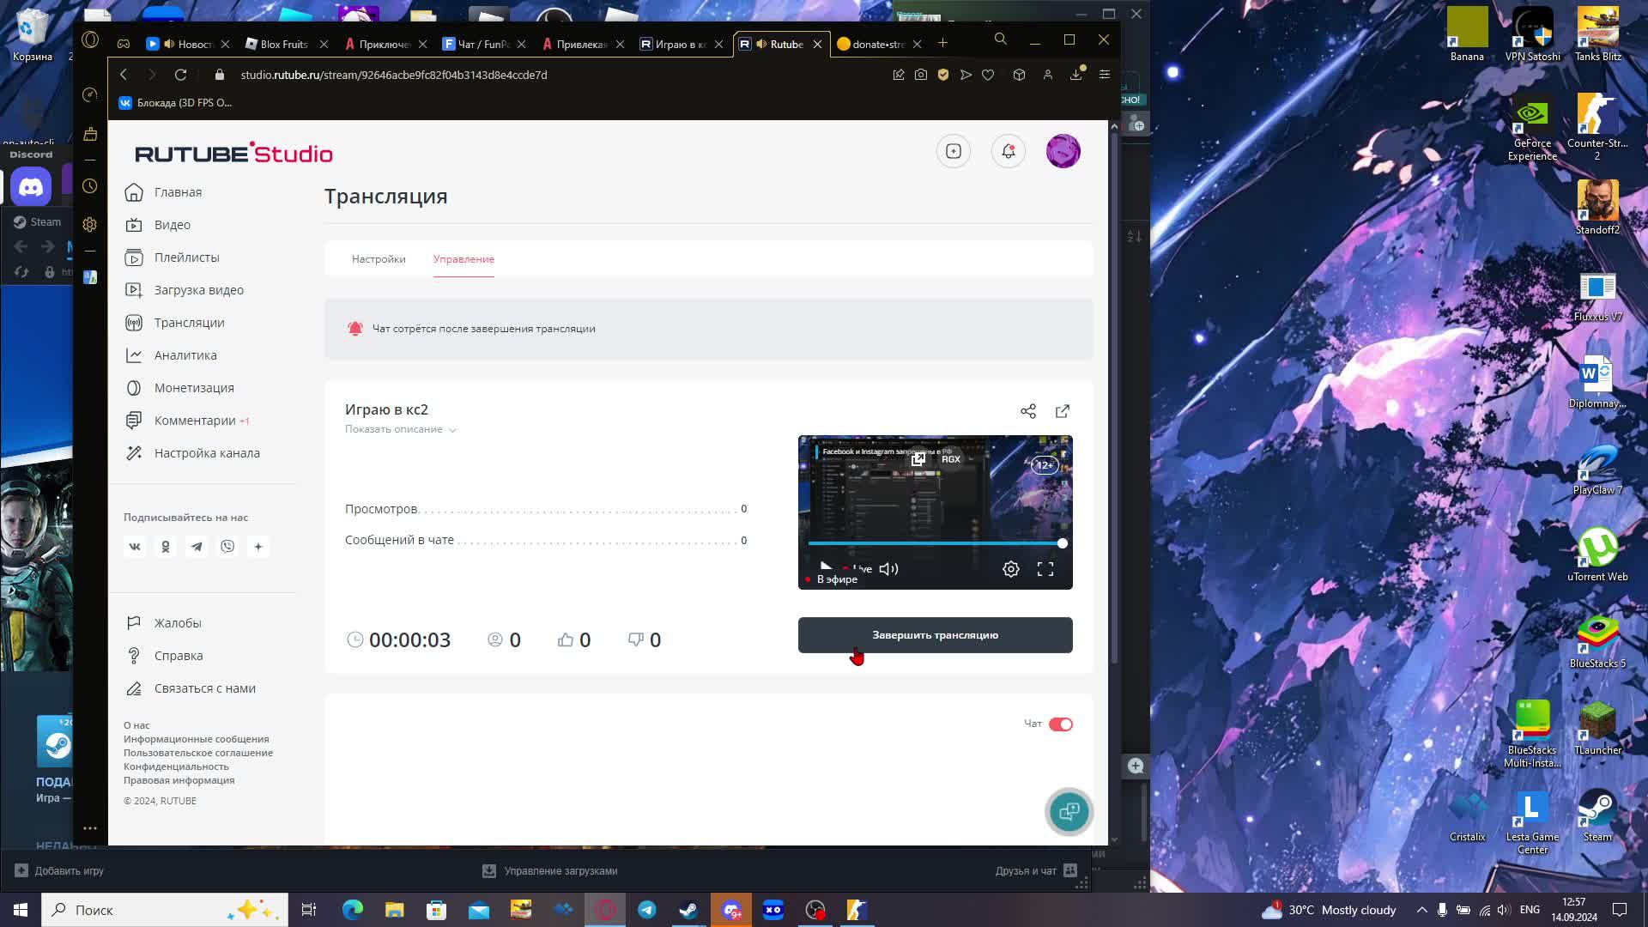Click the share icon beside stream title
The width and height of the screenshot is (1648, 927).
pos(1028,411)
